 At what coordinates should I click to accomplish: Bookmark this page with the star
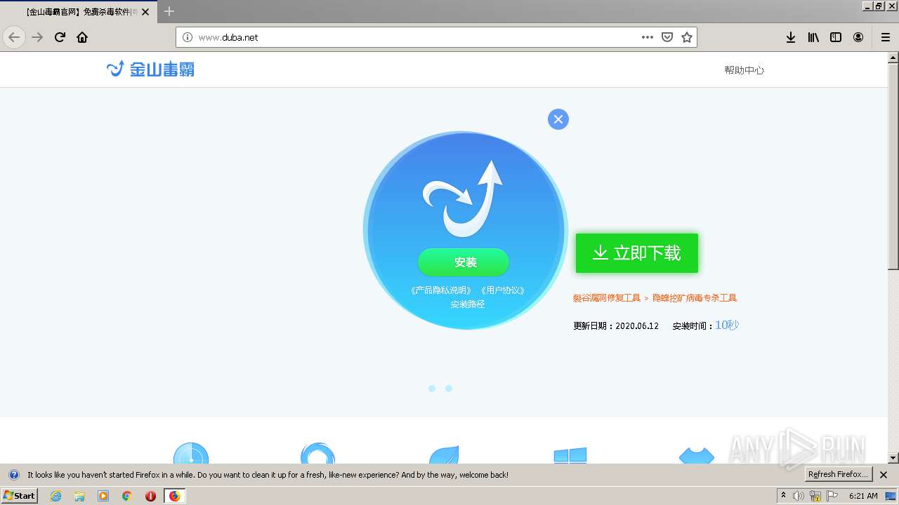(687, 37)
